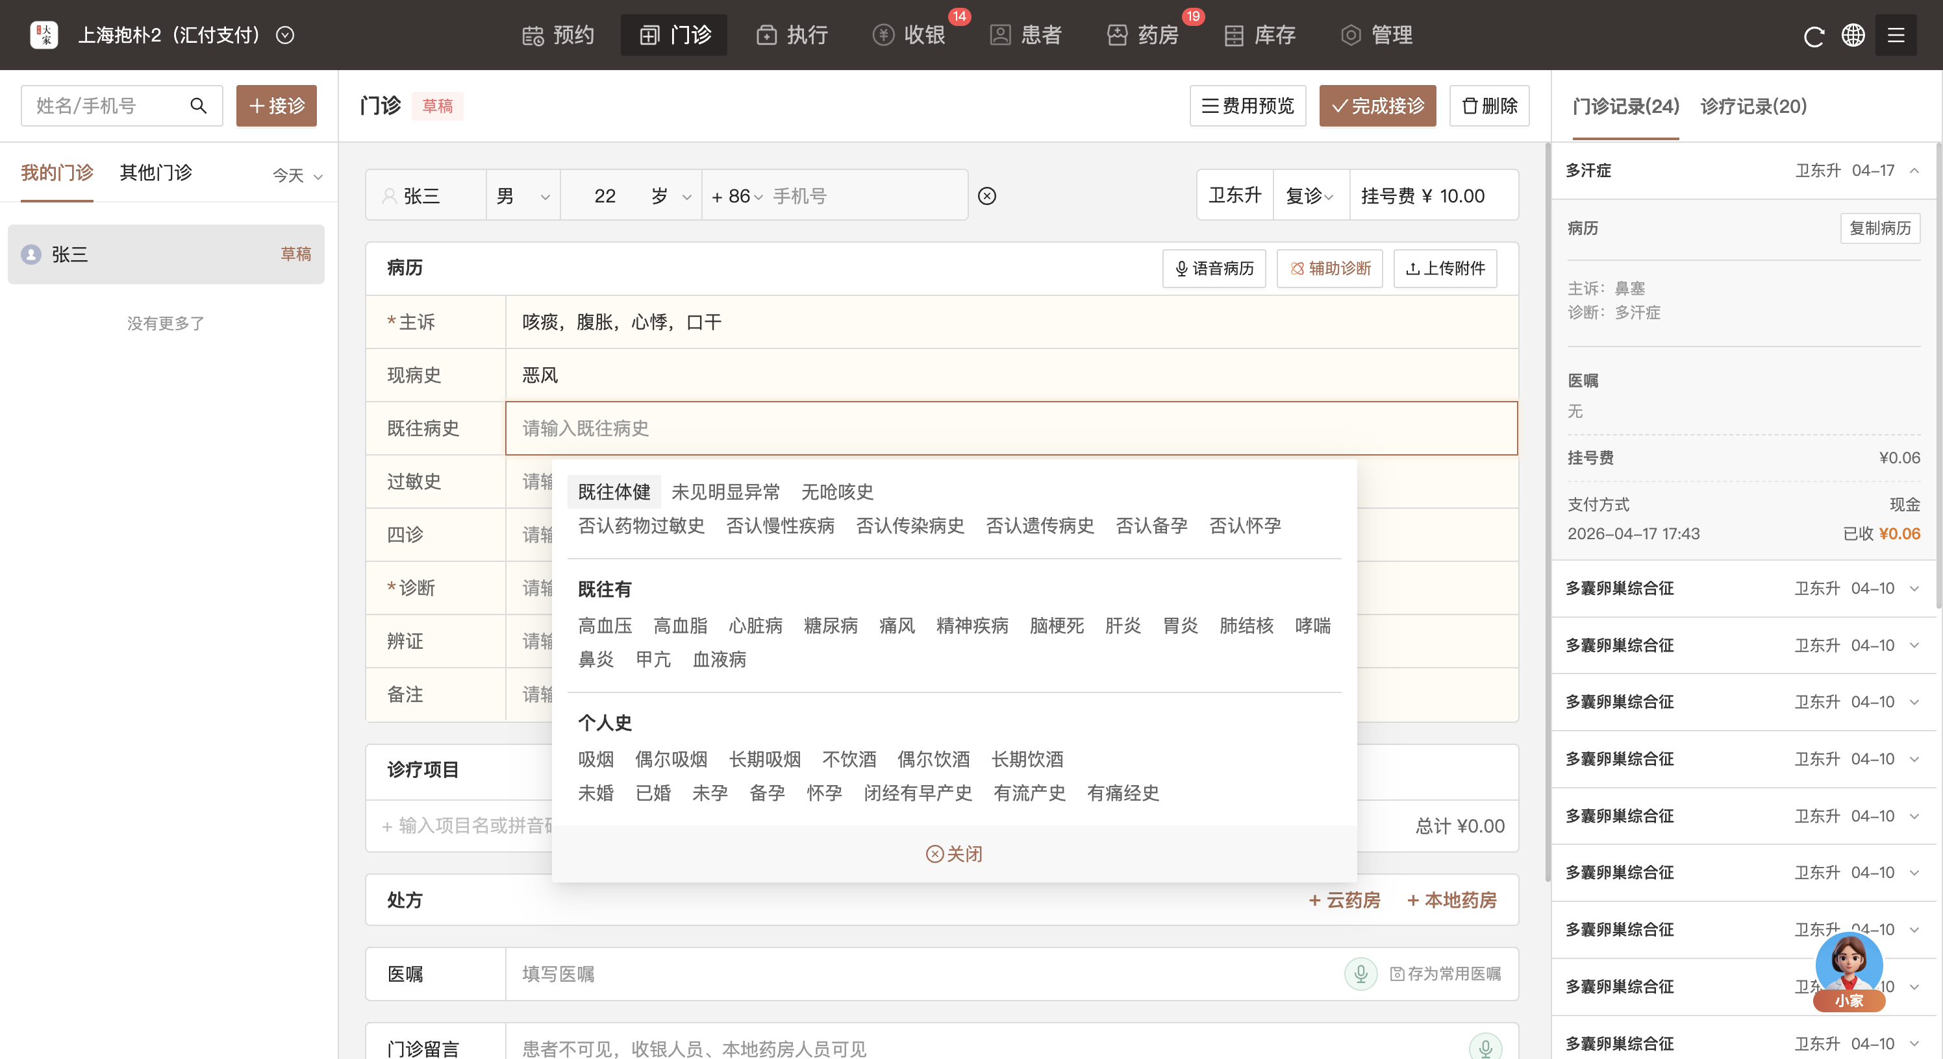Open the 复诊 visit type dropdown

point(1309,196)
